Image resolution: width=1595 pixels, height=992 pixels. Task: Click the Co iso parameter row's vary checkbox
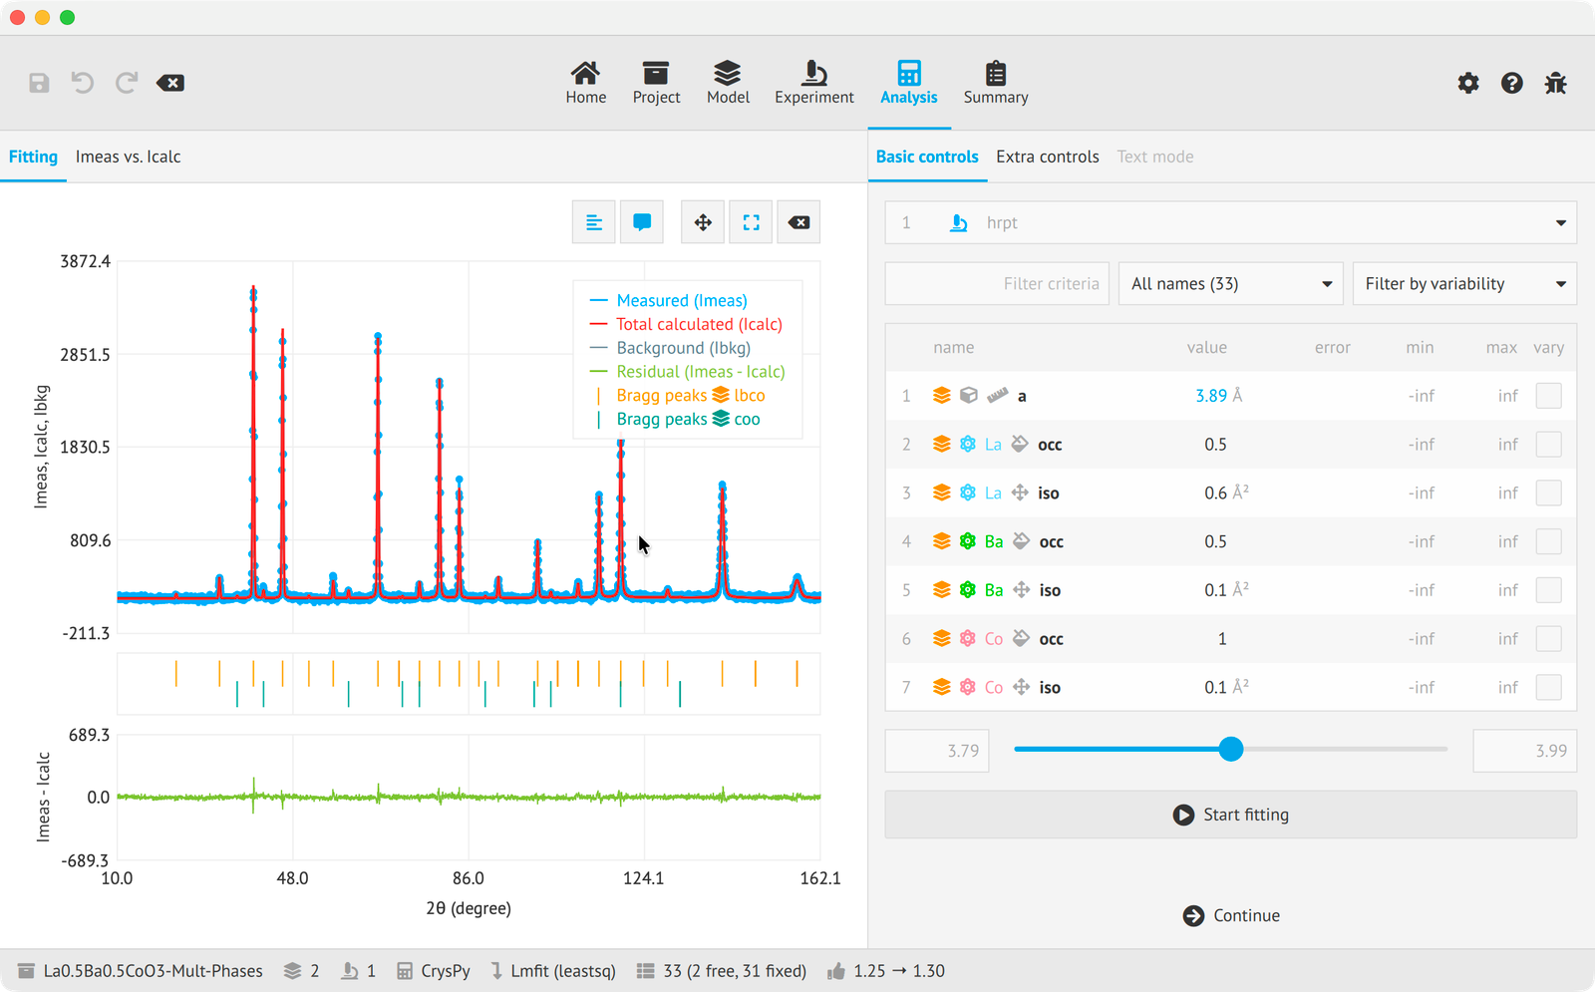1548,687
